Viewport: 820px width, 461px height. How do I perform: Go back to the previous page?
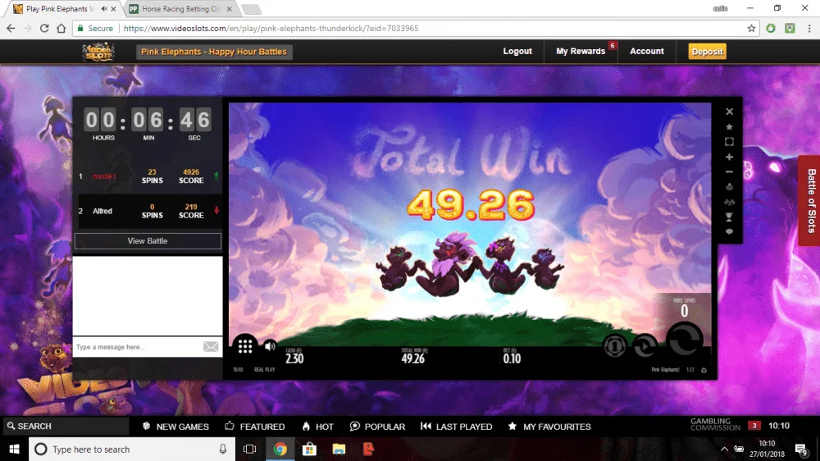click(x=11, y=28)
